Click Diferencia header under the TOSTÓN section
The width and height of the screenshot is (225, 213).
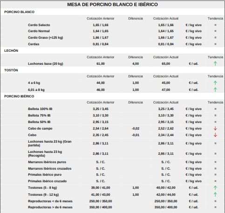pos(136,76)
